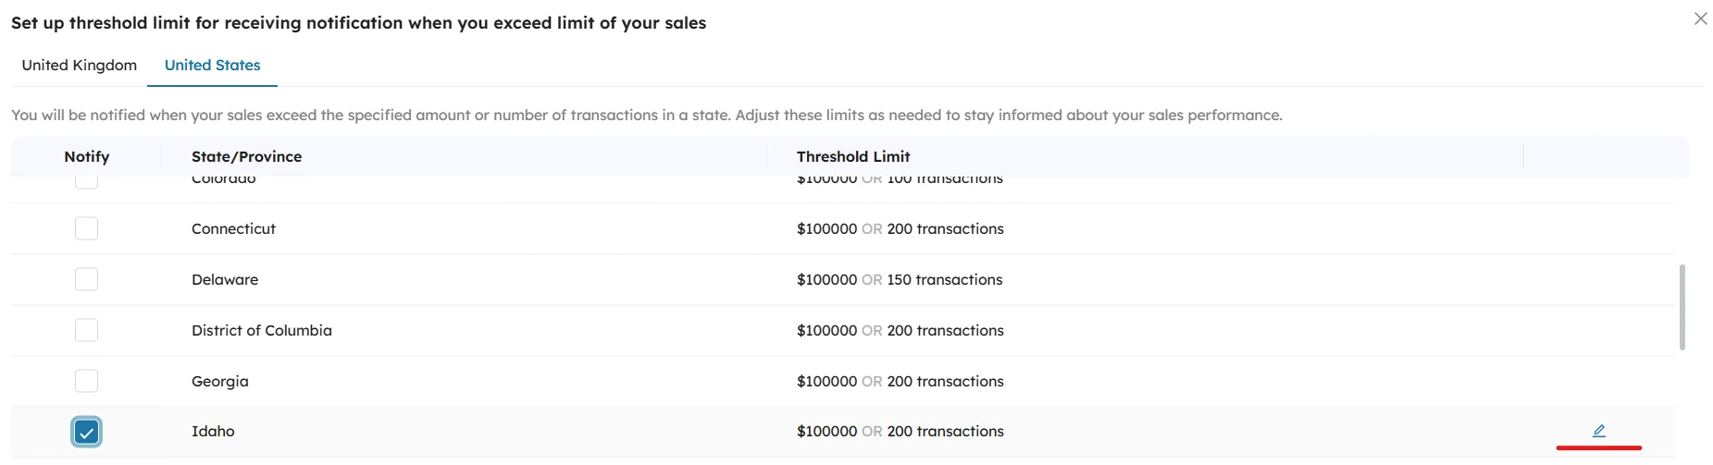Viewport: 1713px width, 465px height.
Task: Click the Idaho row state name
Action: tap(213, 431)
